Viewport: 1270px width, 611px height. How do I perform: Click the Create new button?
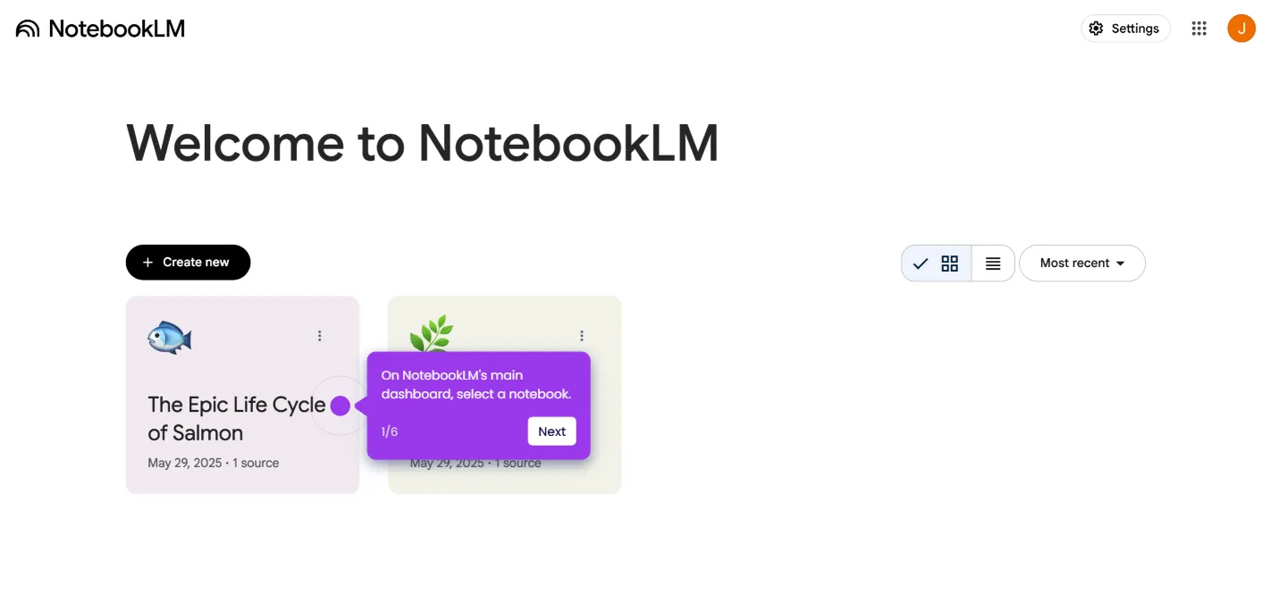tap(188, 263)
